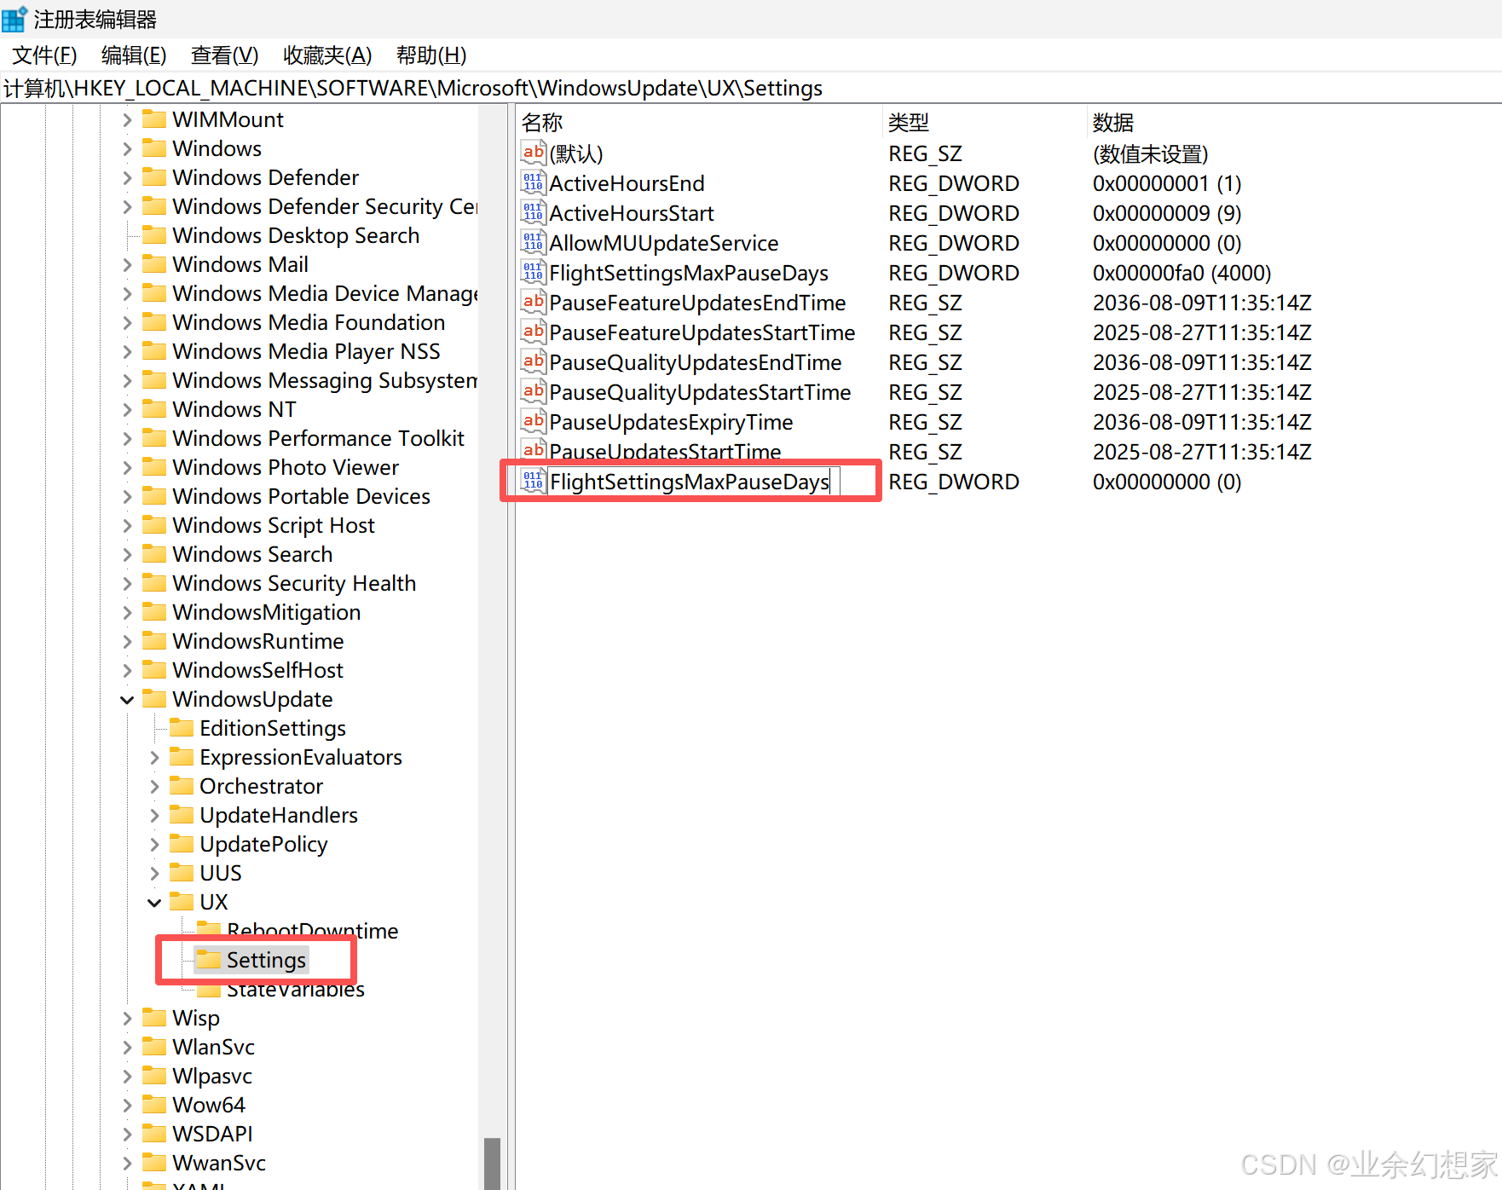Select the Wlpasvc key

click(x=211, y=1076)
